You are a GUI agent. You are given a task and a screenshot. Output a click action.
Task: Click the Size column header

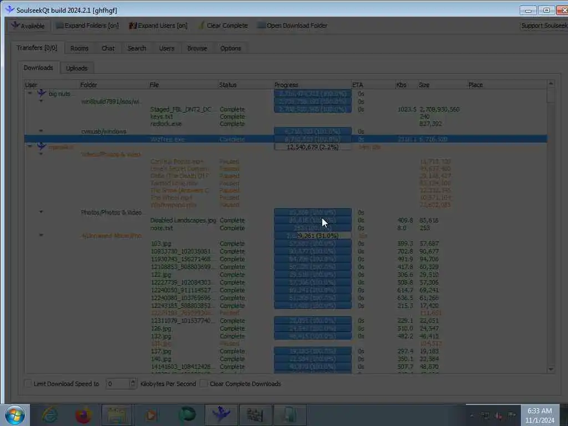[442, 85]
